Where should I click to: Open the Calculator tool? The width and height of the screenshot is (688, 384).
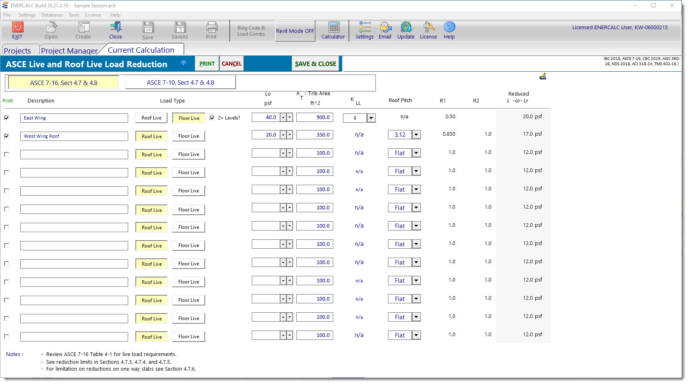(x=333, y=27)
